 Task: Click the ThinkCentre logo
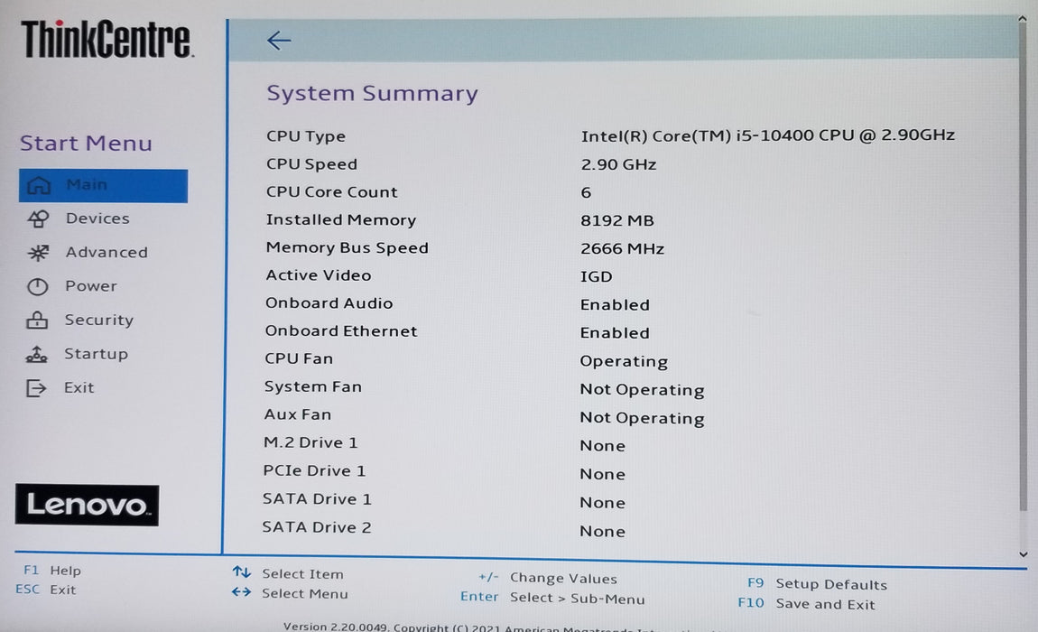click(107, 40)
